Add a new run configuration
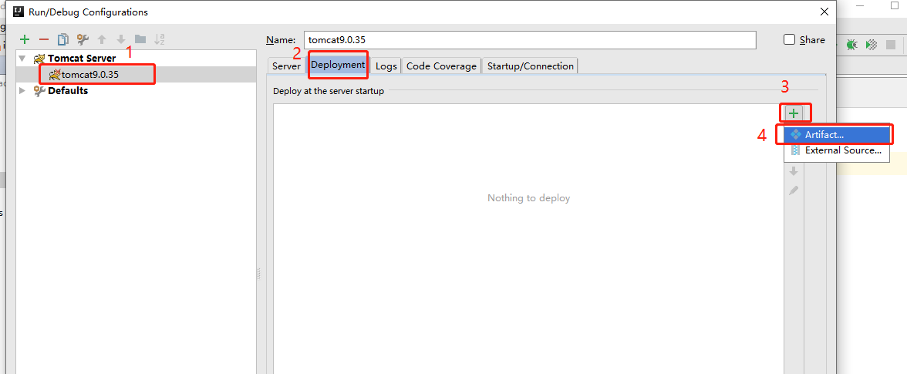Viewport: 907px width, 374px height. point(25,39)
